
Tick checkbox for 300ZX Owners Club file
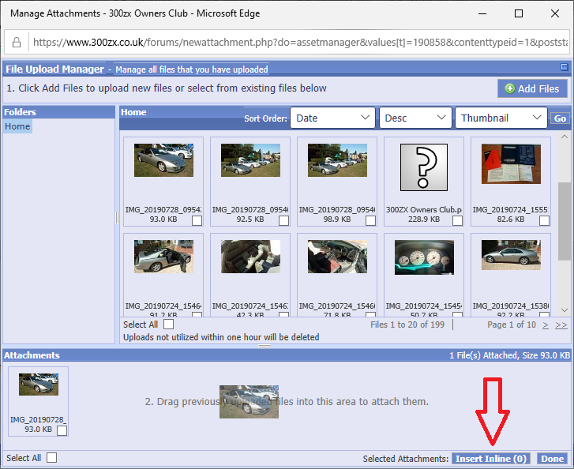pyautogui.click(x=457, y=221)
